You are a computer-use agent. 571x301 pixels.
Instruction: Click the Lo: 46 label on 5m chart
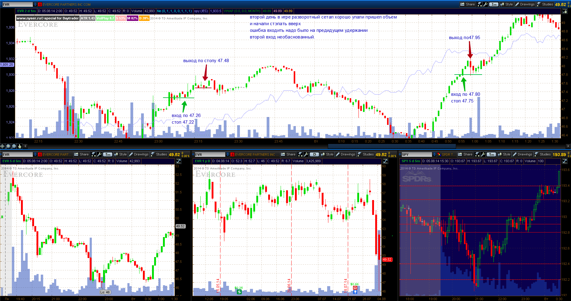click(105, 292)
